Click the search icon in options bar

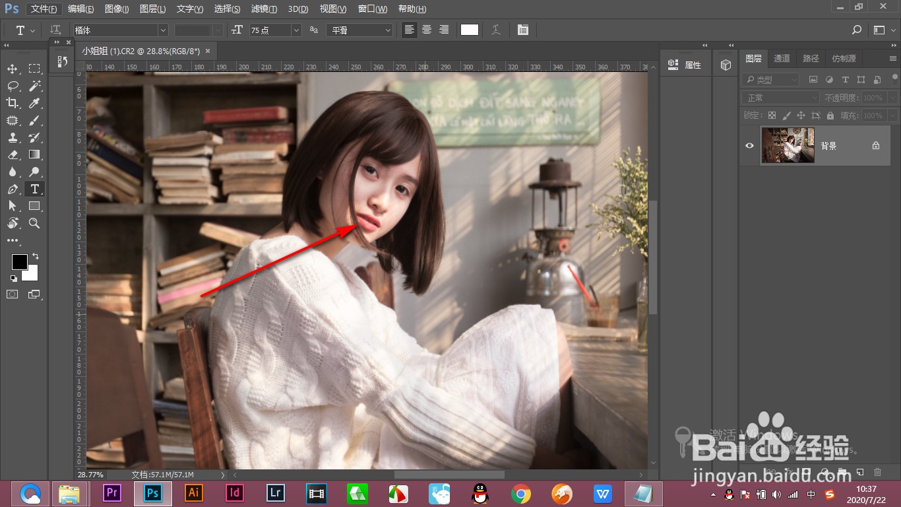[856, 30]
